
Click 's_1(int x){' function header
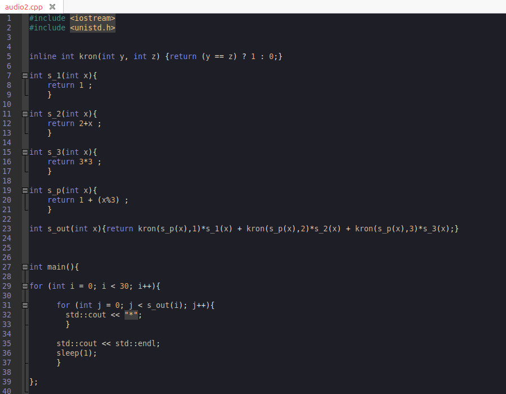72,76
